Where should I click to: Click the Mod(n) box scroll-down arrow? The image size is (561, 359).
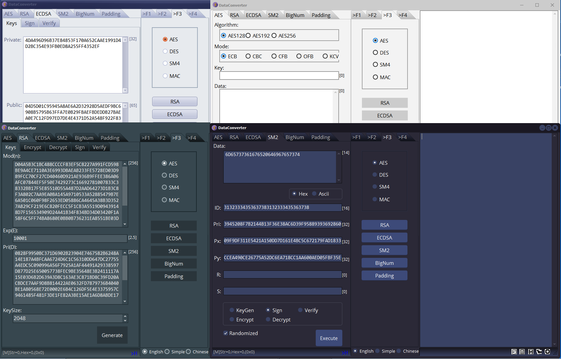125,224
